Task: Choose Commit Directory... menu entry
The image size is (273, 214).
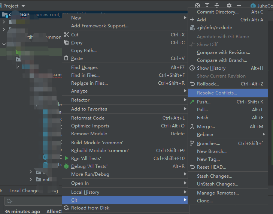Action: (228, 12)
